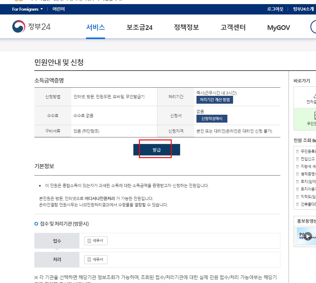Switch to the 보조금24 tab

139,27
